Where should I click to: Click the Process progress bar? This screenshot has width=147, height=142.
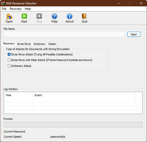click(73, 125)
